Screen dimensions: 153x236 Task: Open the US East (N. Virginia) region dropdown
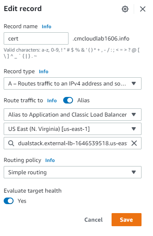[73, 129]
